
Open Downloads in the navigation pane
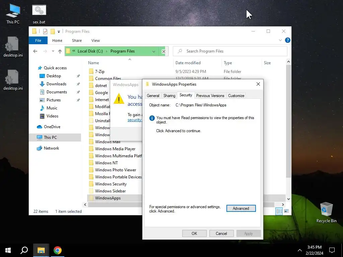click(56, 84)
